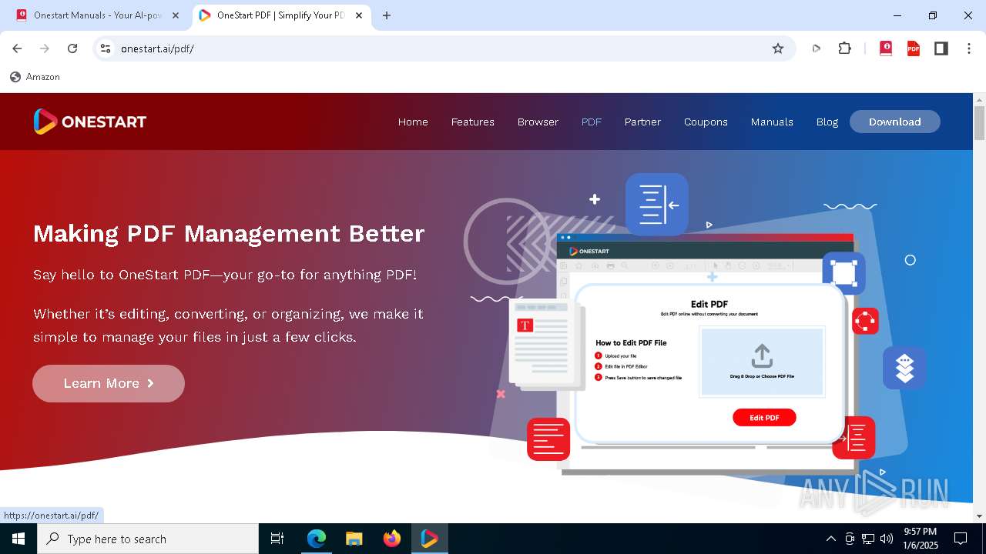Open File Explorer from taskbar
This screenshot has height=554, width=986.
354,539
